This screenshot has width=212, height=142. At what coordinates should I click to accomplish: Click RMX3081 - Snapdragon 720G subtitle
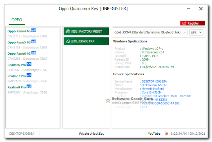[x=27, y=93]
